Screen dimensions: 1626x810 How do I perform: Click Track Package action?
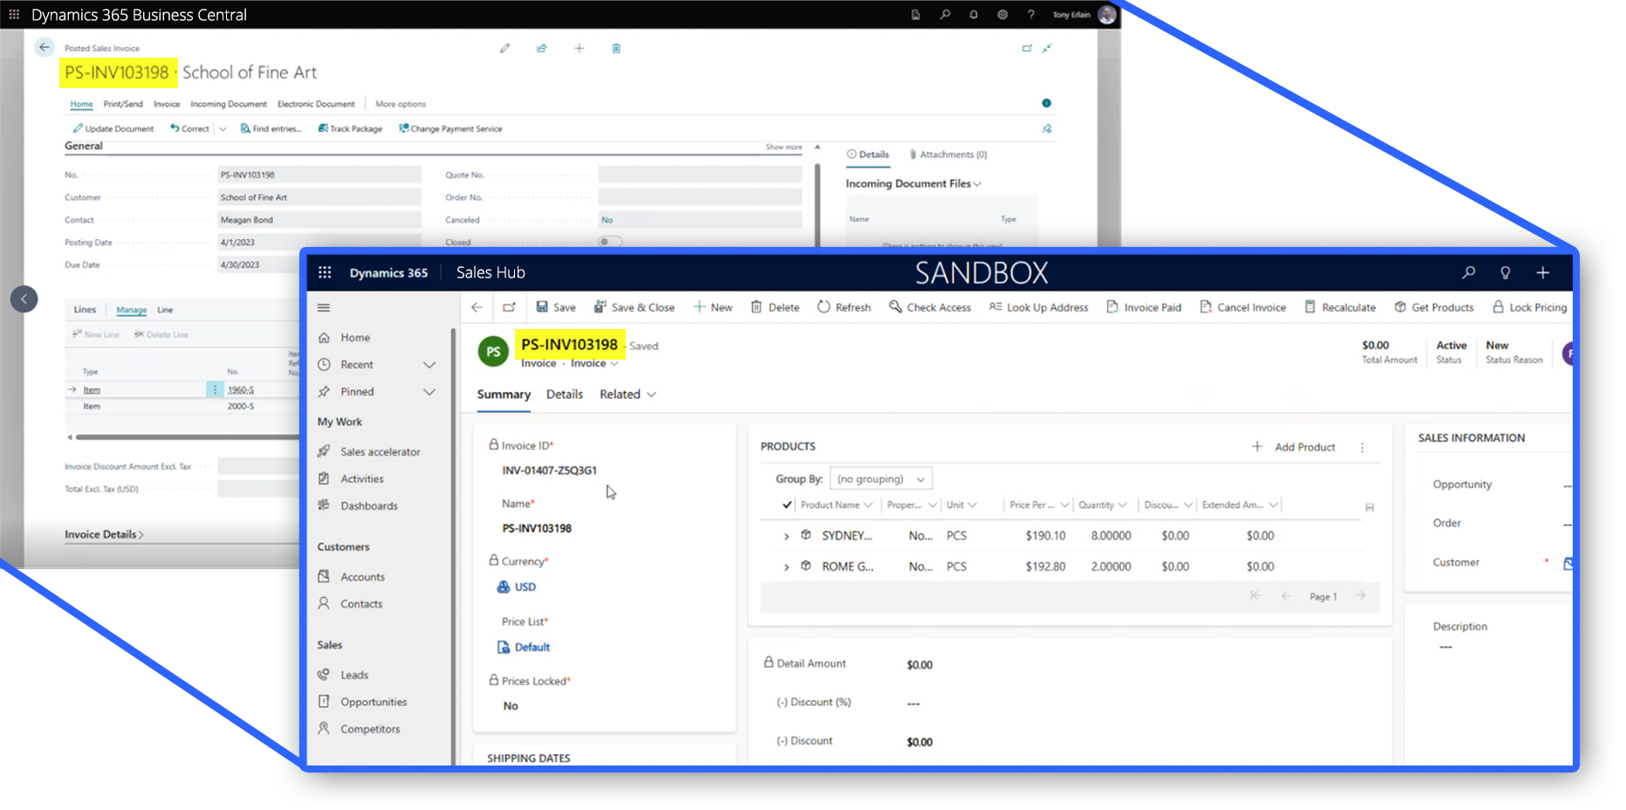point(350,128)
